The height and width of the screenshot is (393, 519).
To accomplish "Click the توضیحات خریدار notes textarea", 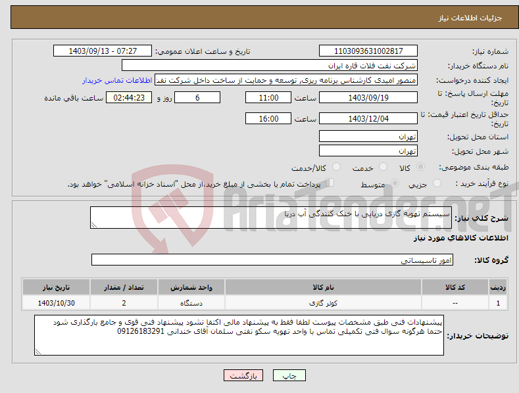I will click(239, 335).
